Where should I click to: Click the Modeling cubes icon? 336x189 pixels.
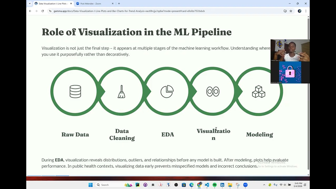point(259,92)
